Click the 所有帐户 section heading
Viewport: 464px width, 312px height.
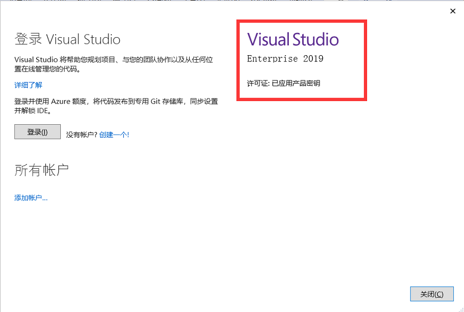[42, 170]
